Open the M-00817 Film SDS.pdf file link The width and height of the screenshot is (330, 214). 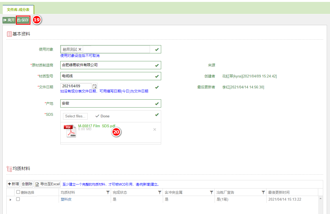tap(97, 126)
